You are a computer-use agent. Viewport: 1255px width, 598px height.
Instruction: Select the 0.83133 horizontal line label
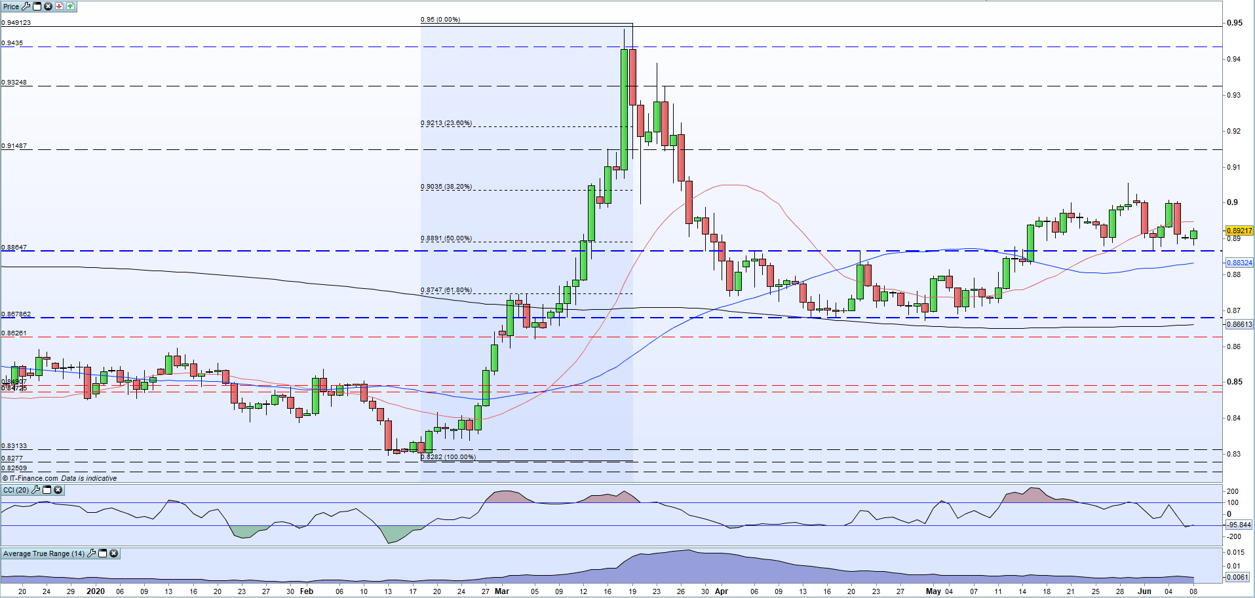coord(14,446)
